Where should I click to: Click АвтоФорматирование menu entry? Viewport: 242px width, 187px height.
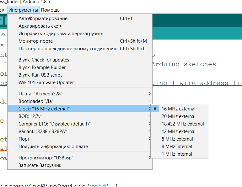coord(80,19)
